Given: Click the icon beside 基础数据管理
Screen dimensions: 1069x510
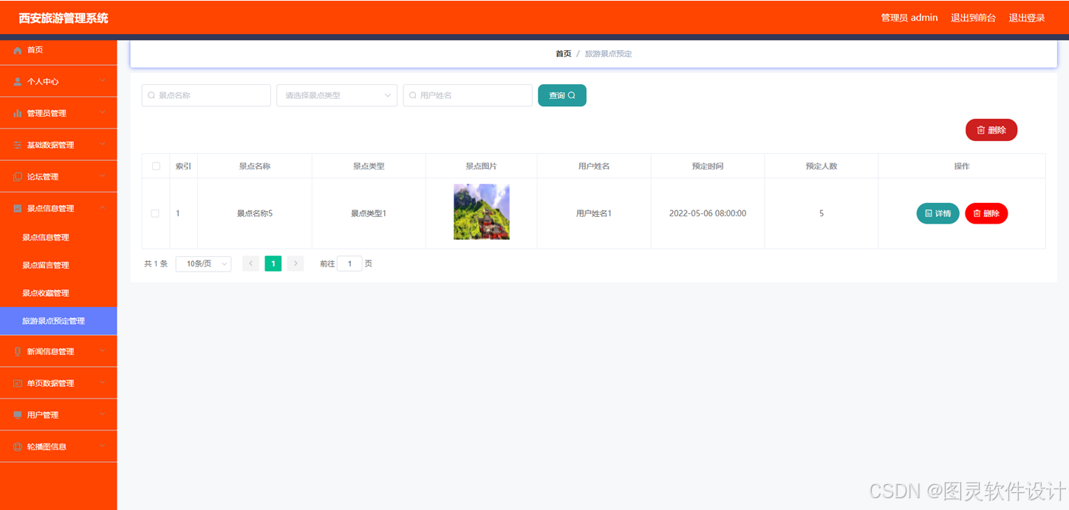Looking at the screenshot, I should coord(18,145).
